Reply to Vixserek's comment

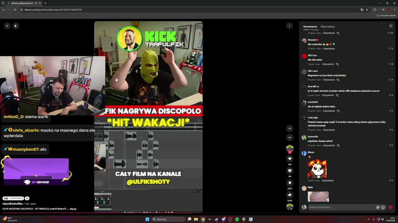click(x=329, y=49)
